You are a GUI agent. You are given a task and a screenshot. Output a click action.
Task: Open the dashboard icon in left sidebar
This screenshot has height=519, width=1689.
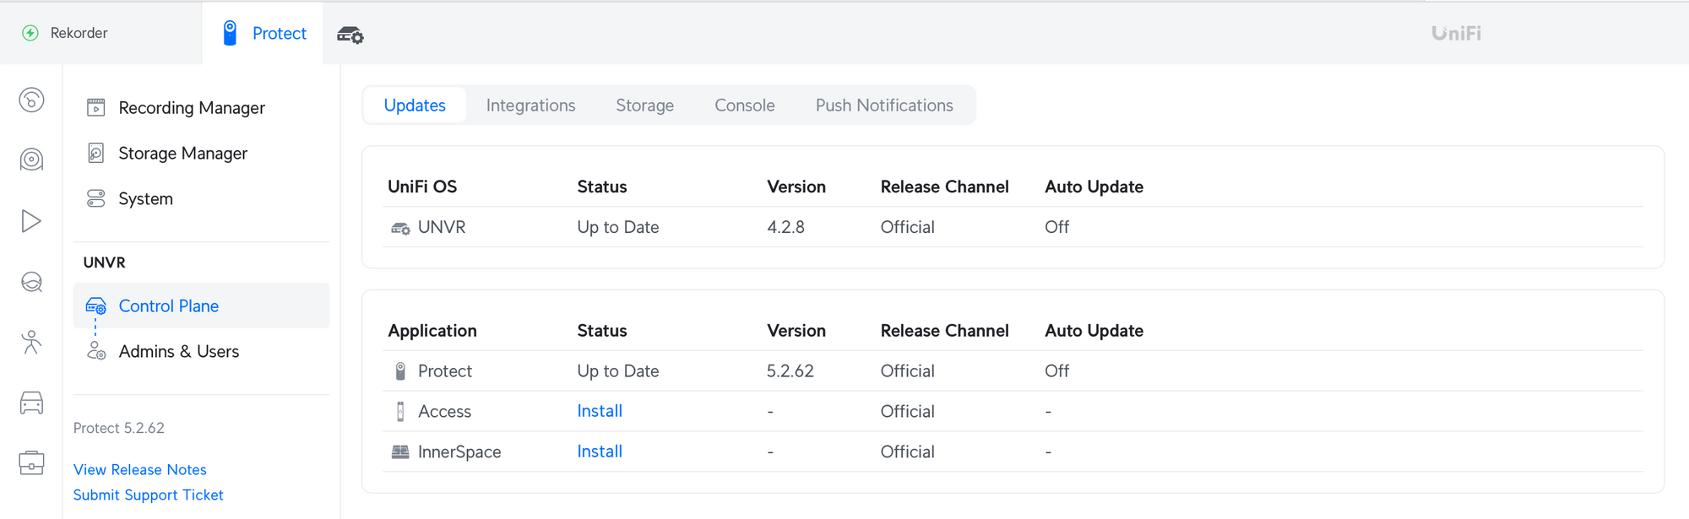31,100
